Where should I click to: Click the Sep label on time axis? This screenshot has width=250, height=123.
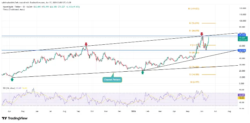[78, 112]
